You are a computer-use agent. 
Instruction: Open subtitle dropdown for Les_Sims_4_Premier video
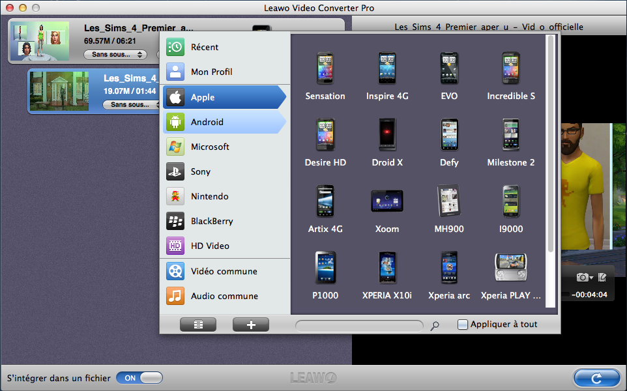tap(115, 54)
